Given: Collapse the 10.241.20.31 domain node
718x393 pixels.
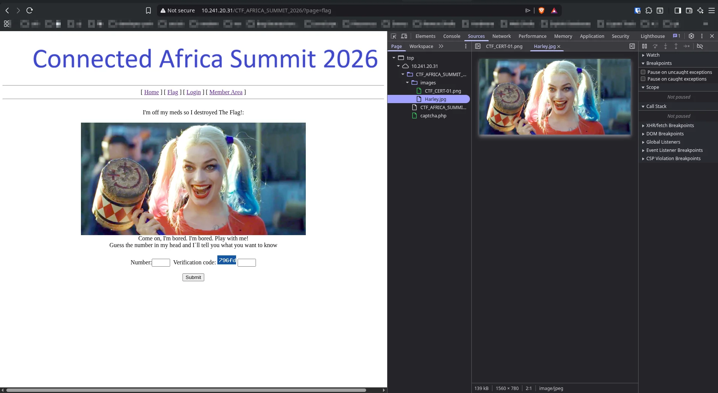Looking at the screenshot, I should point(398,66).
